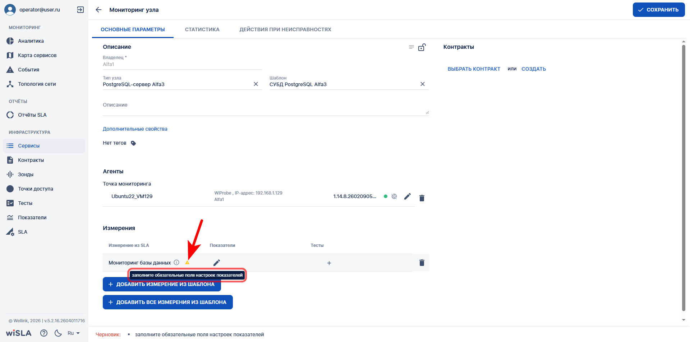690x342 pixels.
Task: Clear the Тип узла field
Action: click(x=256, y=84)
